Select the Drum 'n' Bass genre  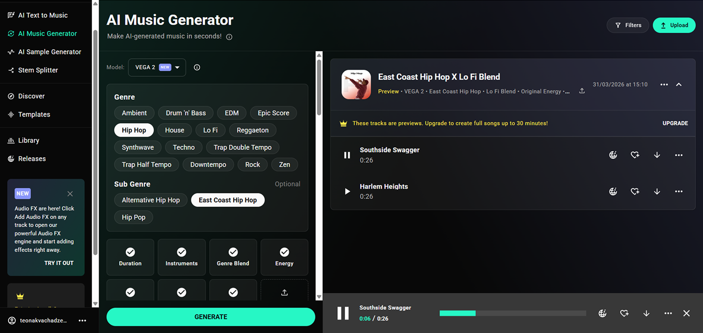(186, 113)
